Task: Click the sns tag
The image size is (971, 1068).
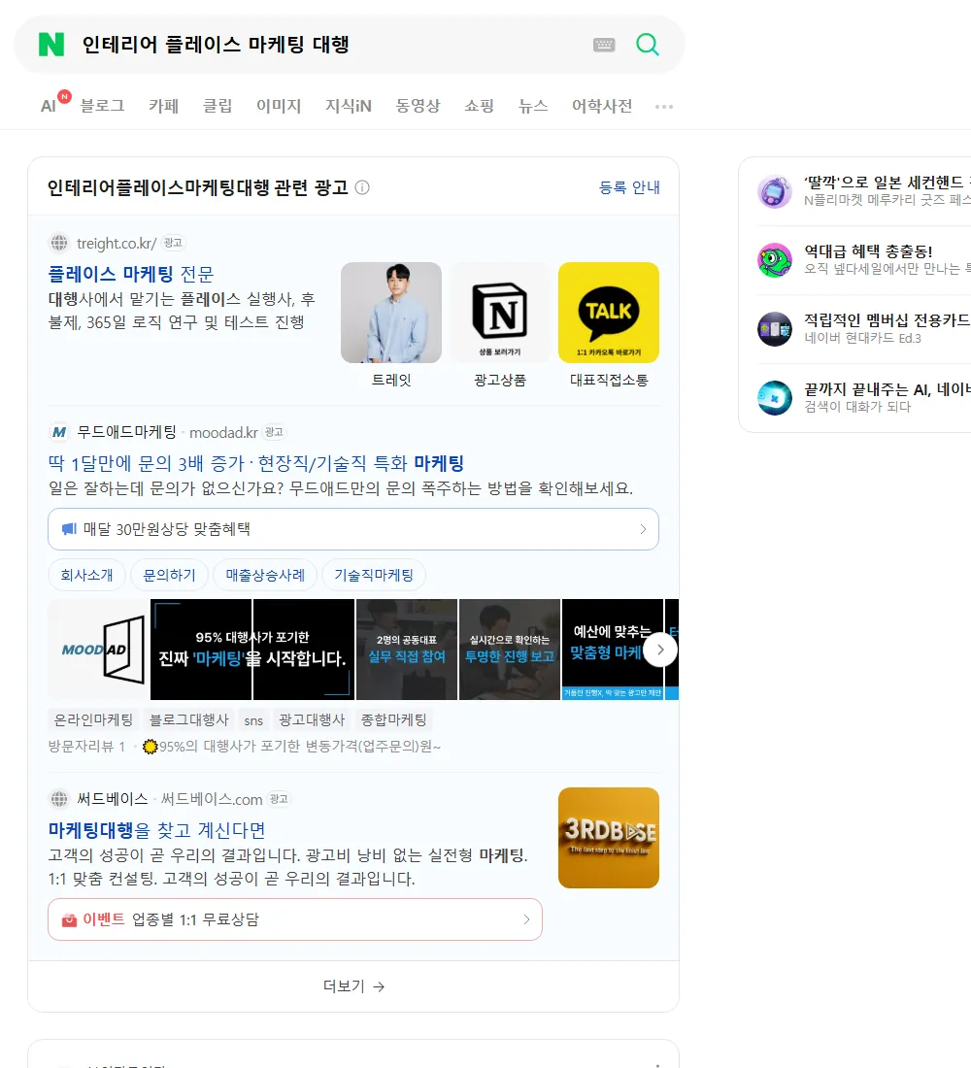Action: point(253,720)
